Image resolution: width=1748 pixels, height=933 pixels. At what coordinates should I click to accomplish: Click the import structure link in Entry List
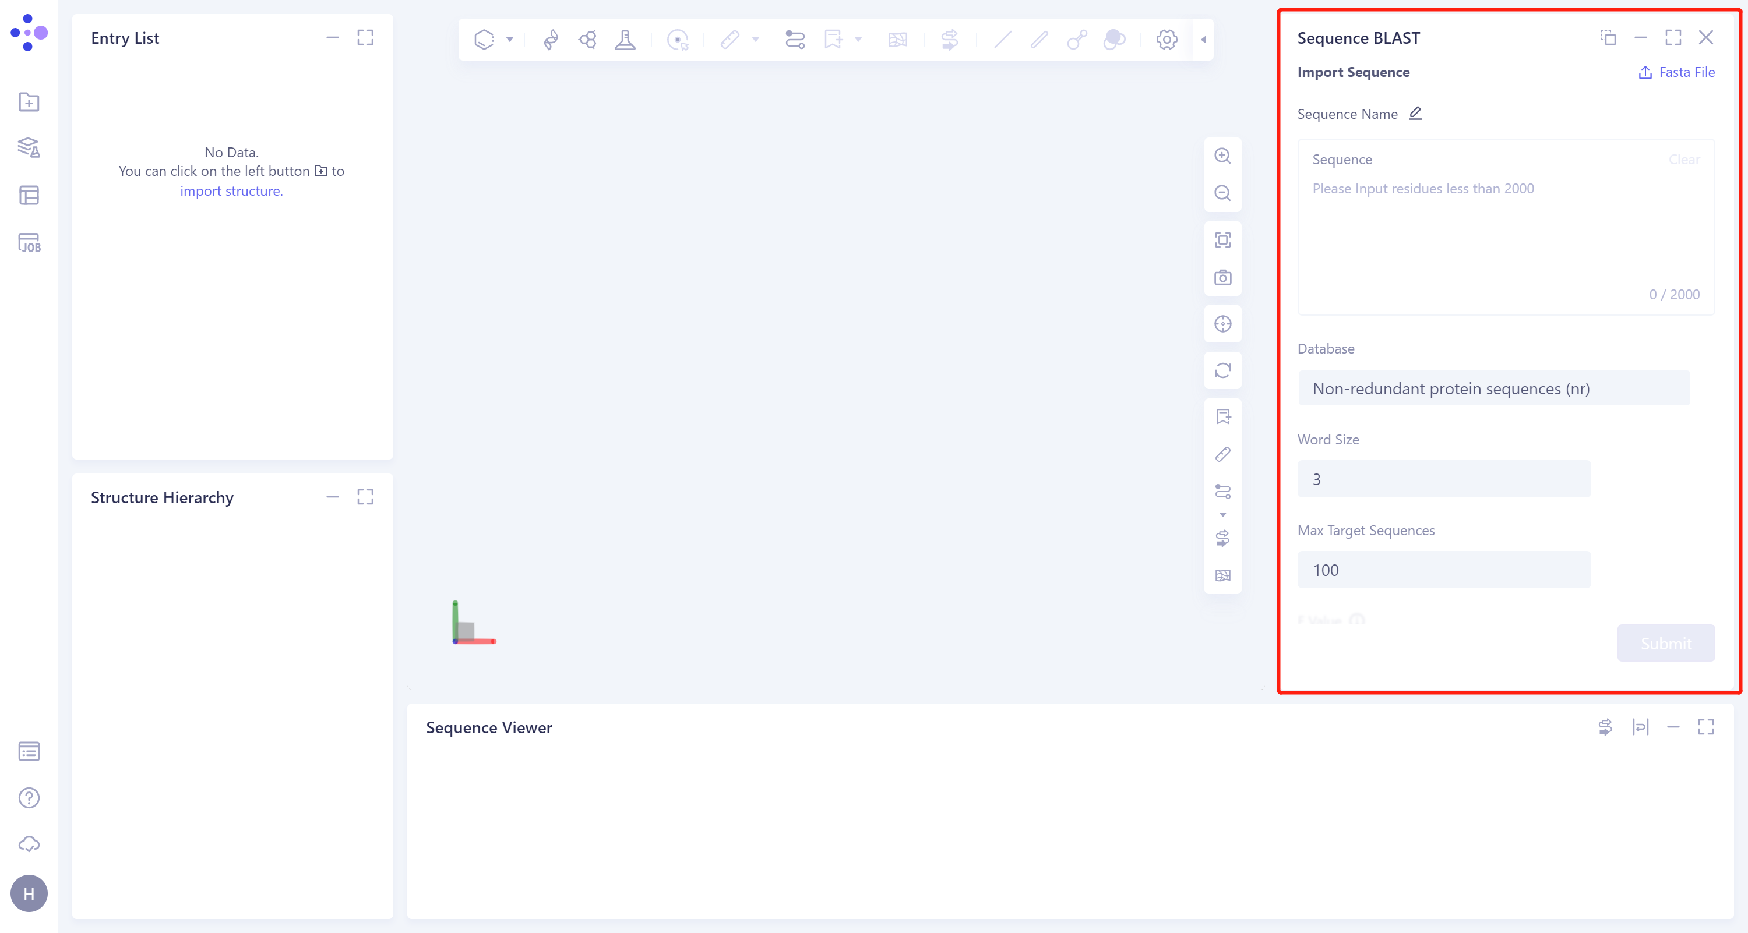231,191
